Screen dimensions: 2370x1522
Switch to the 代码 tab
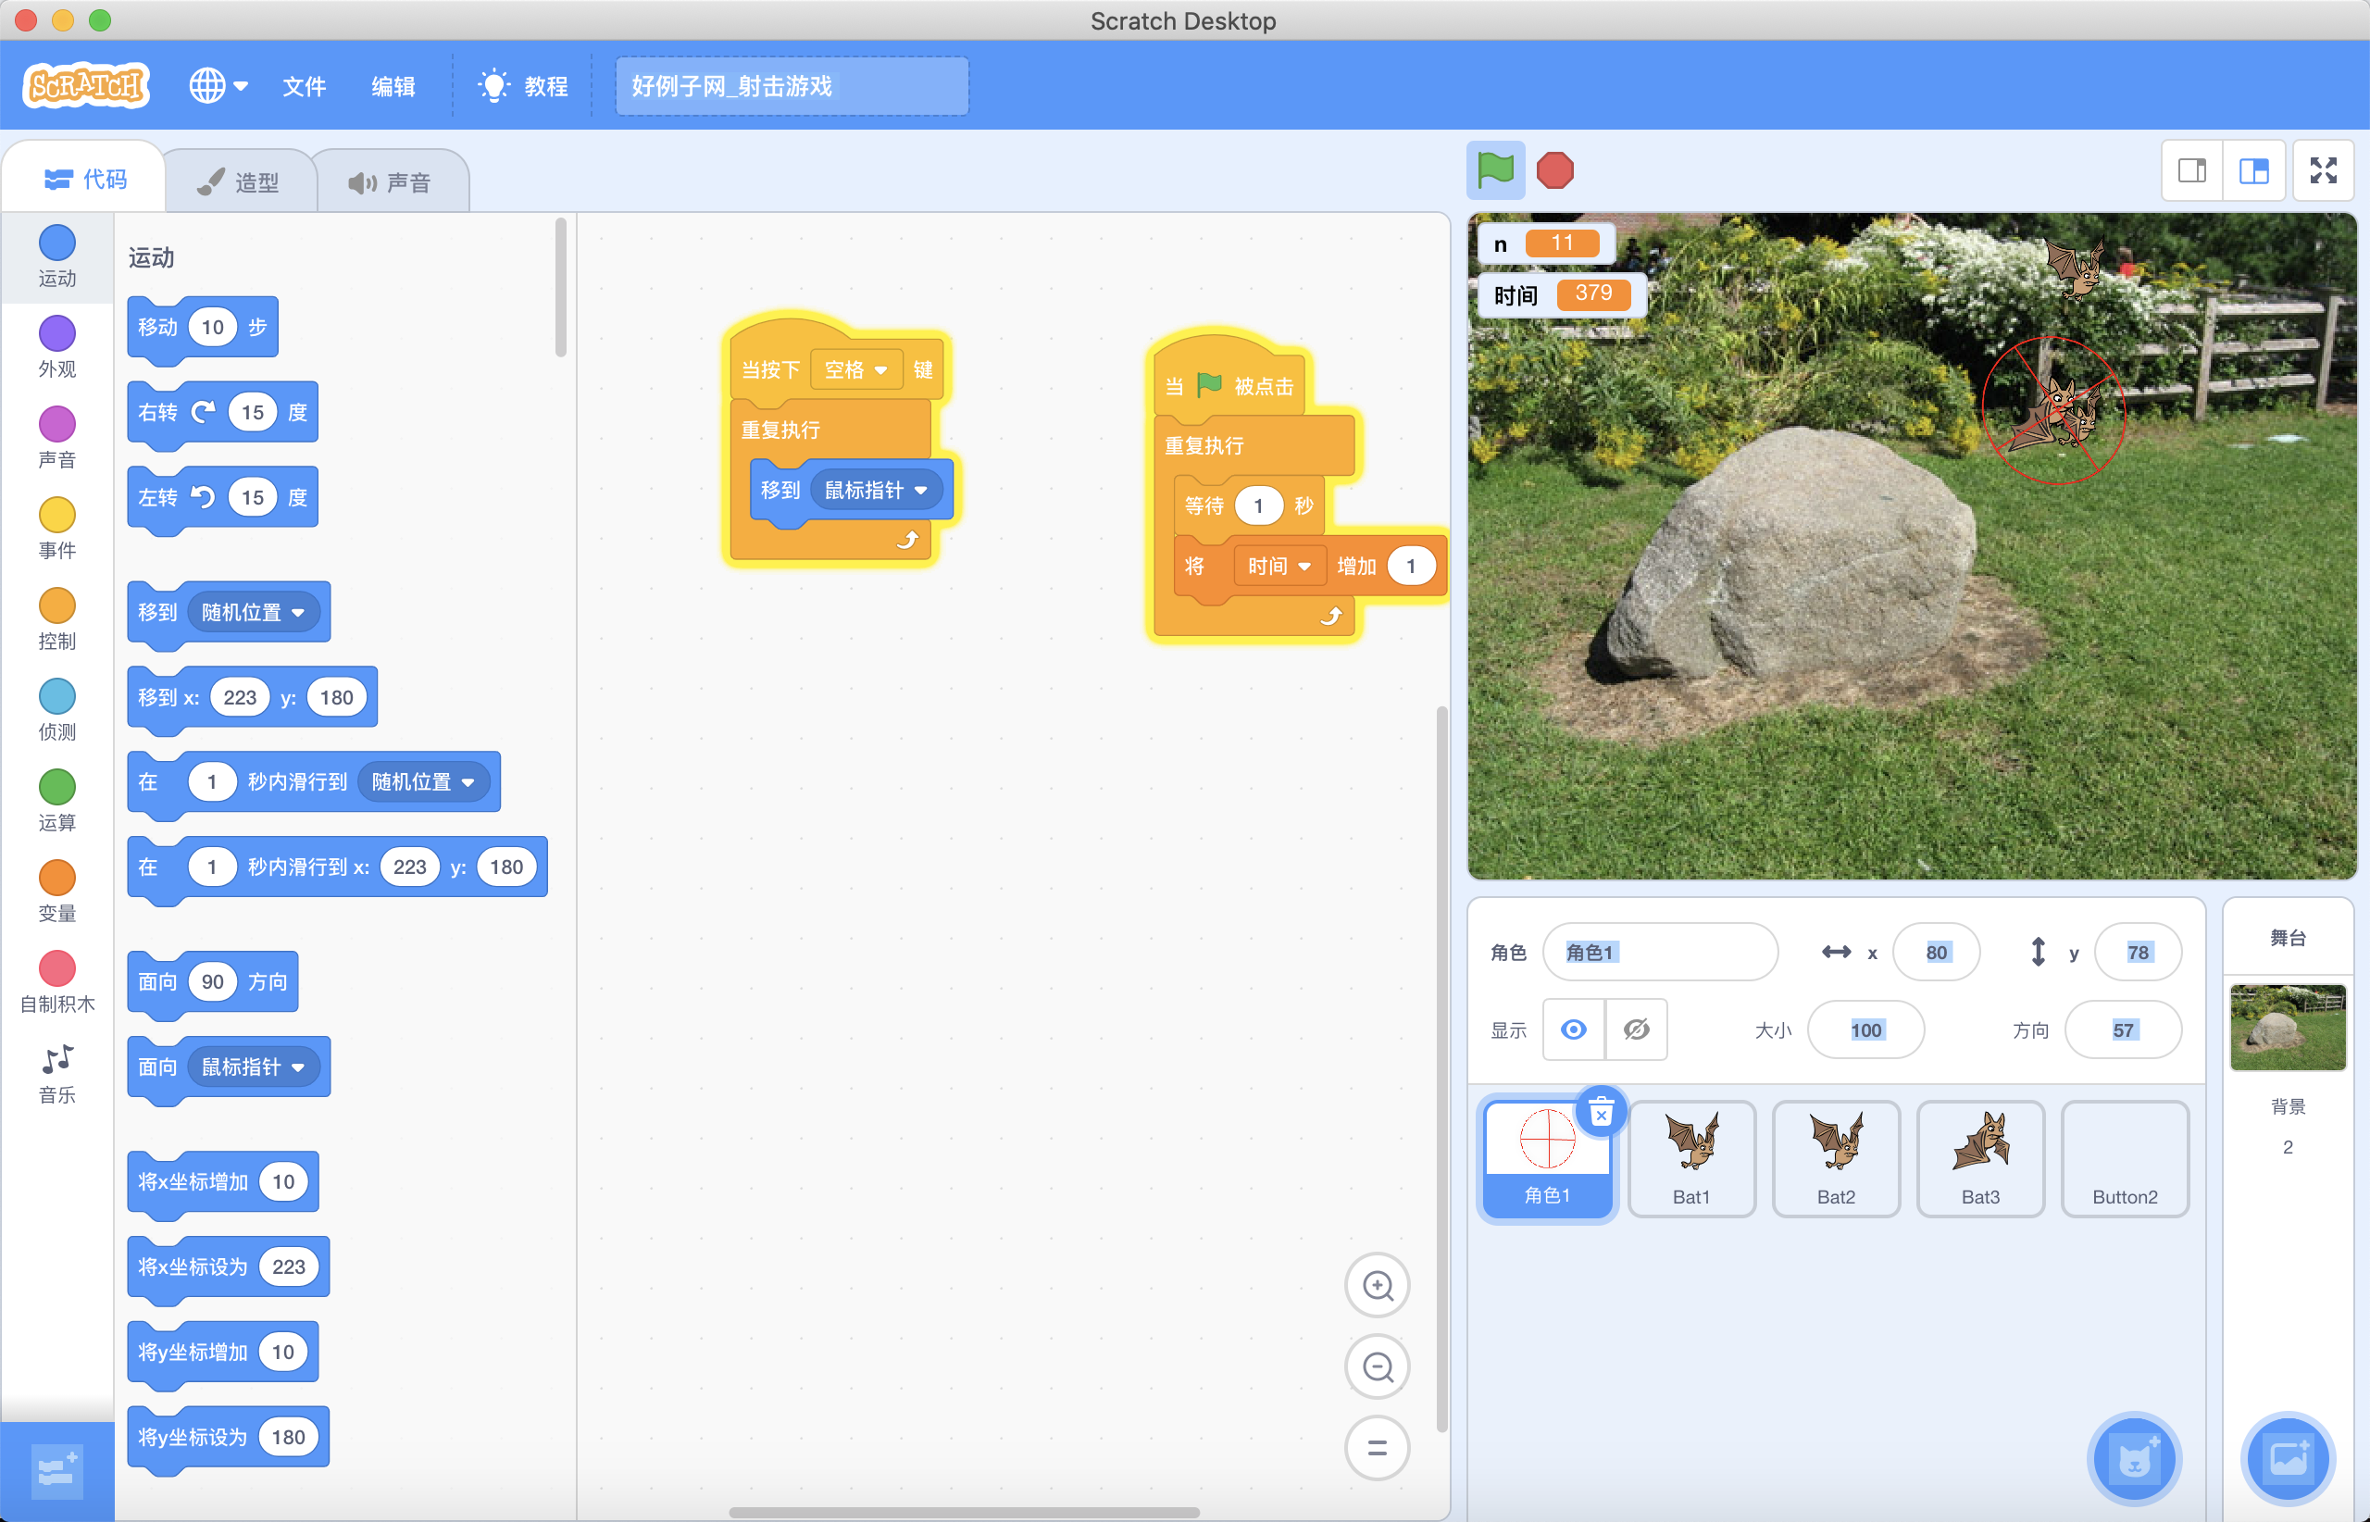[85, 179]
